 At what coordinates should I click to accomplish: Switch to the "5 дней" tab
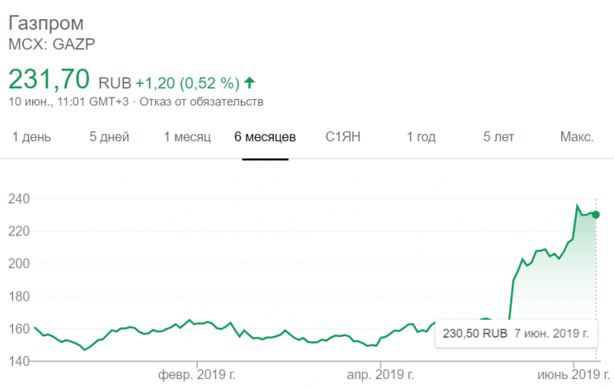pyautogui.click(x=109, y=137)
